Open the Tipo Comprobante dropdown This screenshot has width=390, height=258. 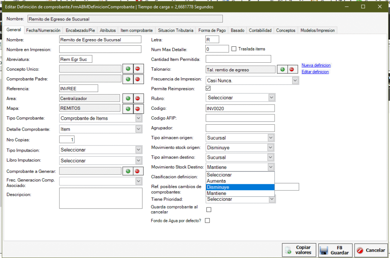coord(139,118)
